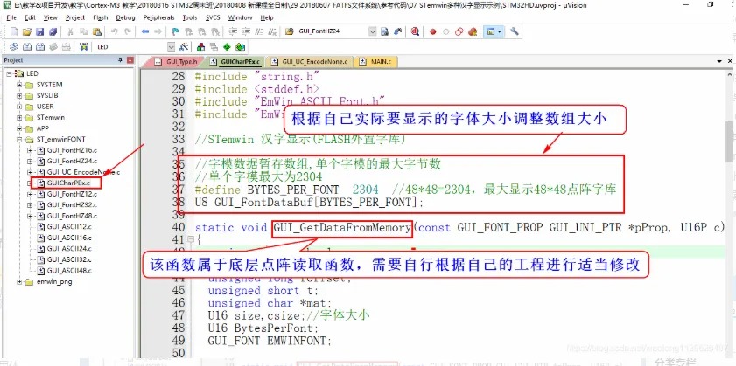
Task: Open the Peripherals menu
Action: (x=158, y=17)
